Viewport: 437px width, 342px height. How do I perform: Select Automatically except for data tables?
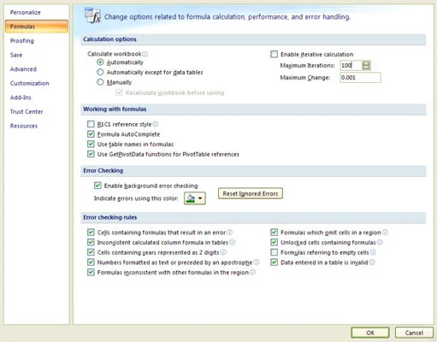[100, 72]
